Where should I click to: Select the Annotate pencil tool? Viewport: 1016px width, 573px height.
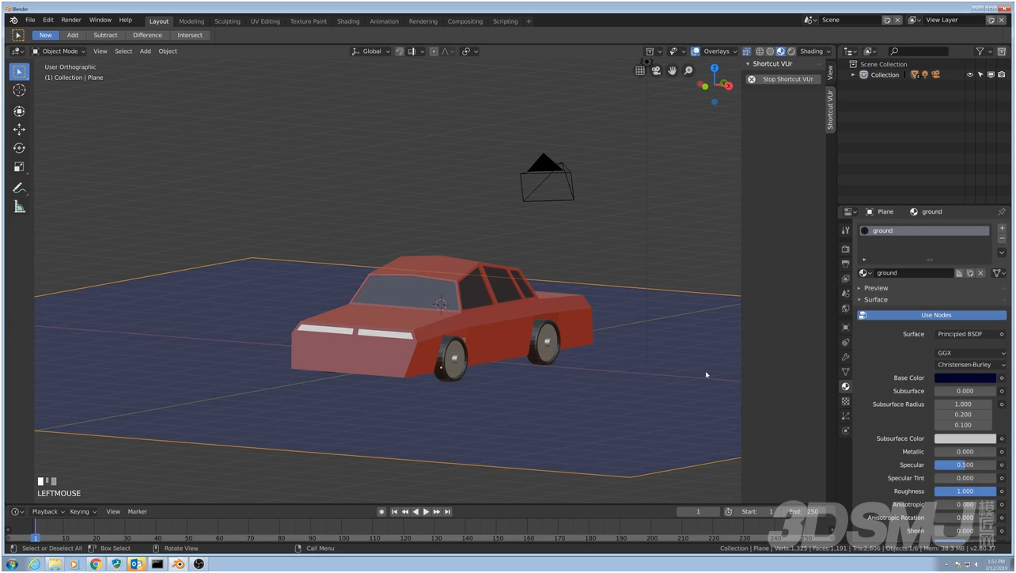(19, 188)
